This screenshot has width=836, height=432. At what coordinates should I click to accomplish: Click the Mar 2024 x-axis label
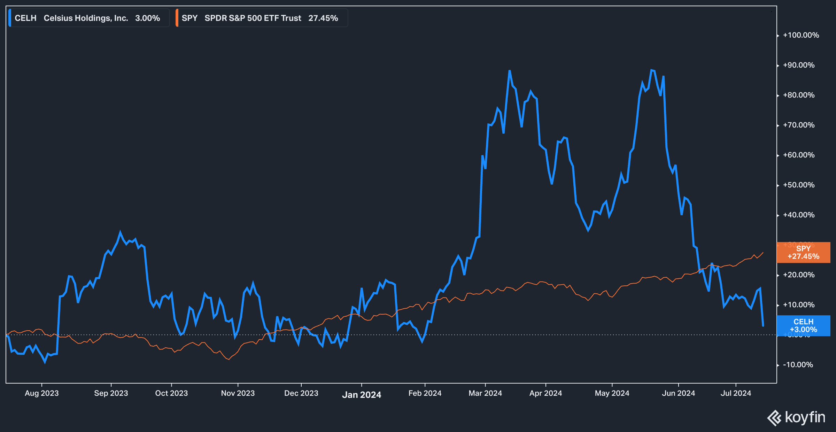(485, 393)
